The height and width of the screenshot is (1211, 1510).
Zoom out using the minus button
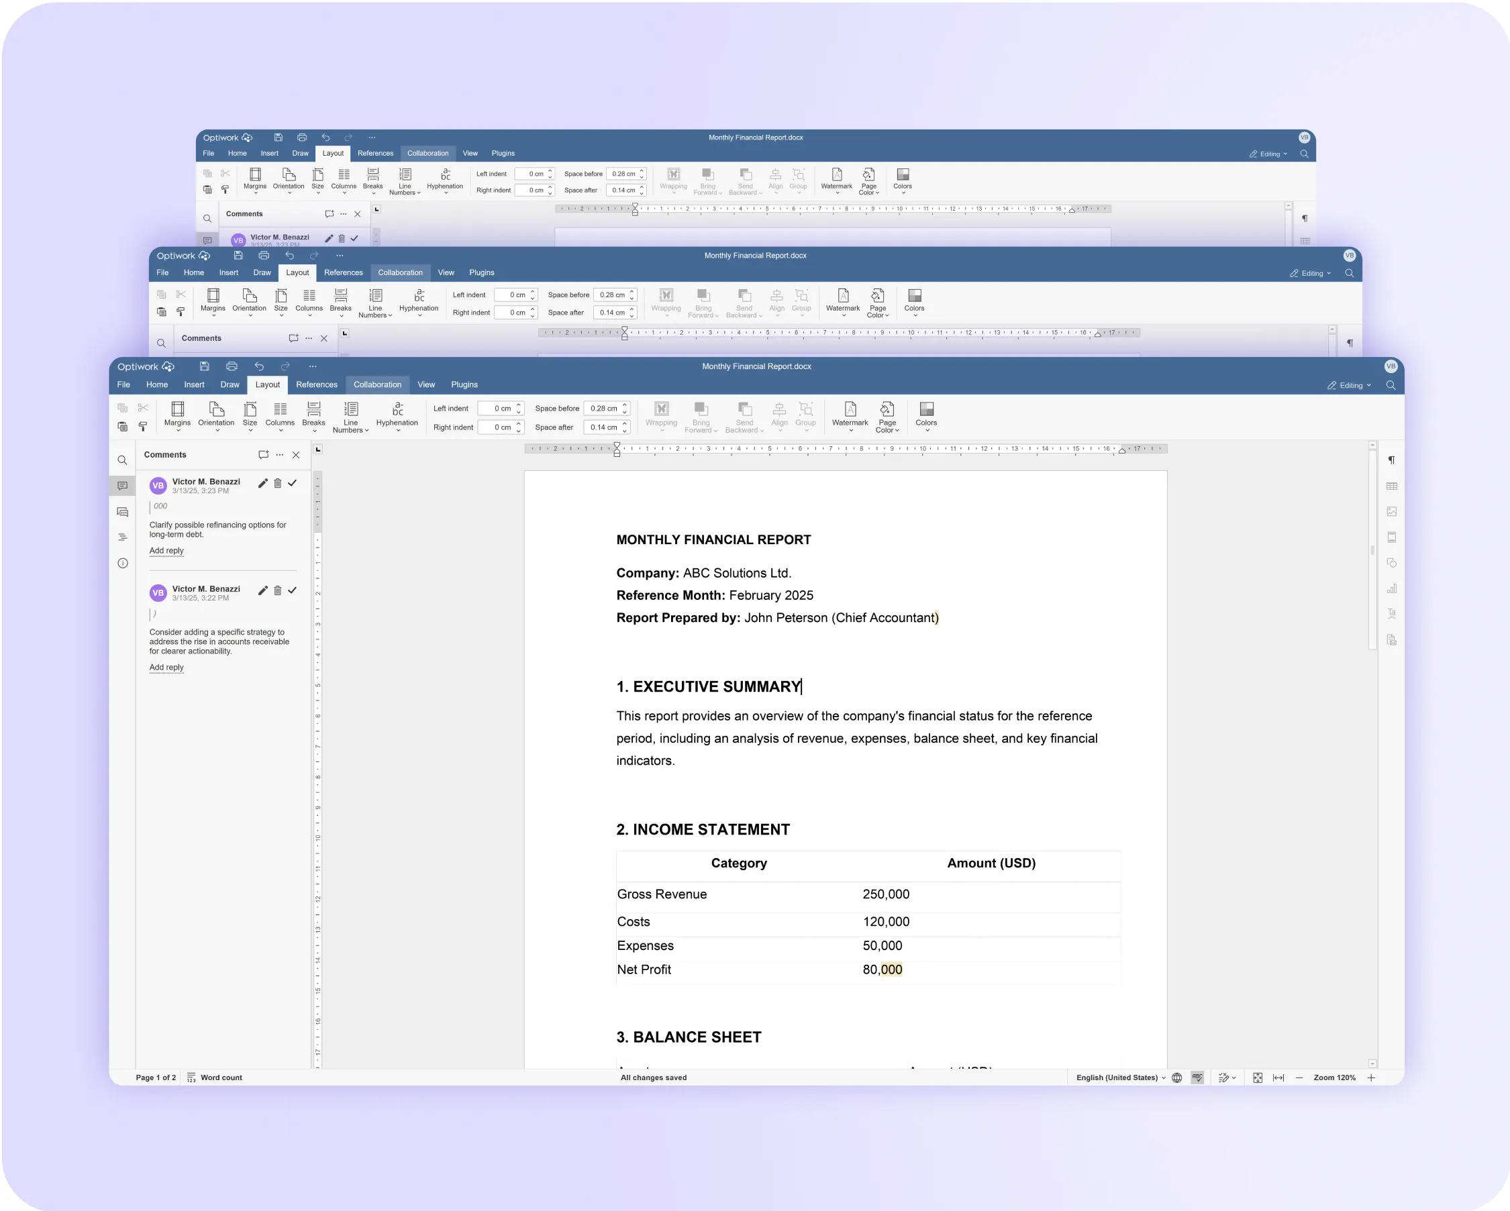click(1299, 1078)
